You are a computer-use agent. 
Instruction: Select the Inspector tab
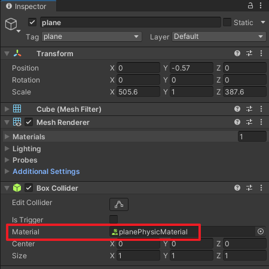pyautogui.click(x=28, y=6)
